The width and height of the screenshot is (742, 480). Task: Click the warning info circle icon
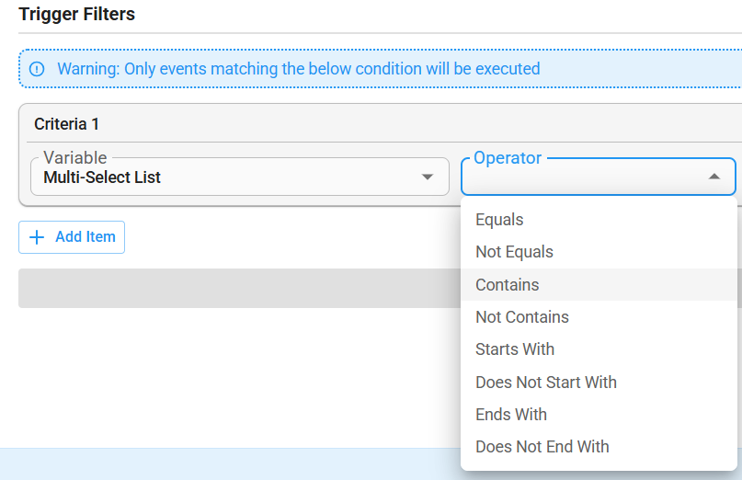coord(37,69)
